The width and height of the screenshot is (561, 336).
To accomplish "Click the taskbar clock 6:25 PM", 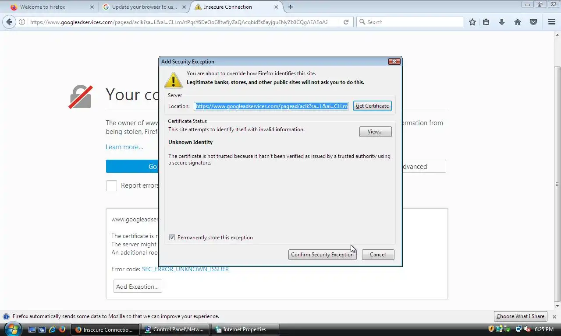I will (544, 329).
